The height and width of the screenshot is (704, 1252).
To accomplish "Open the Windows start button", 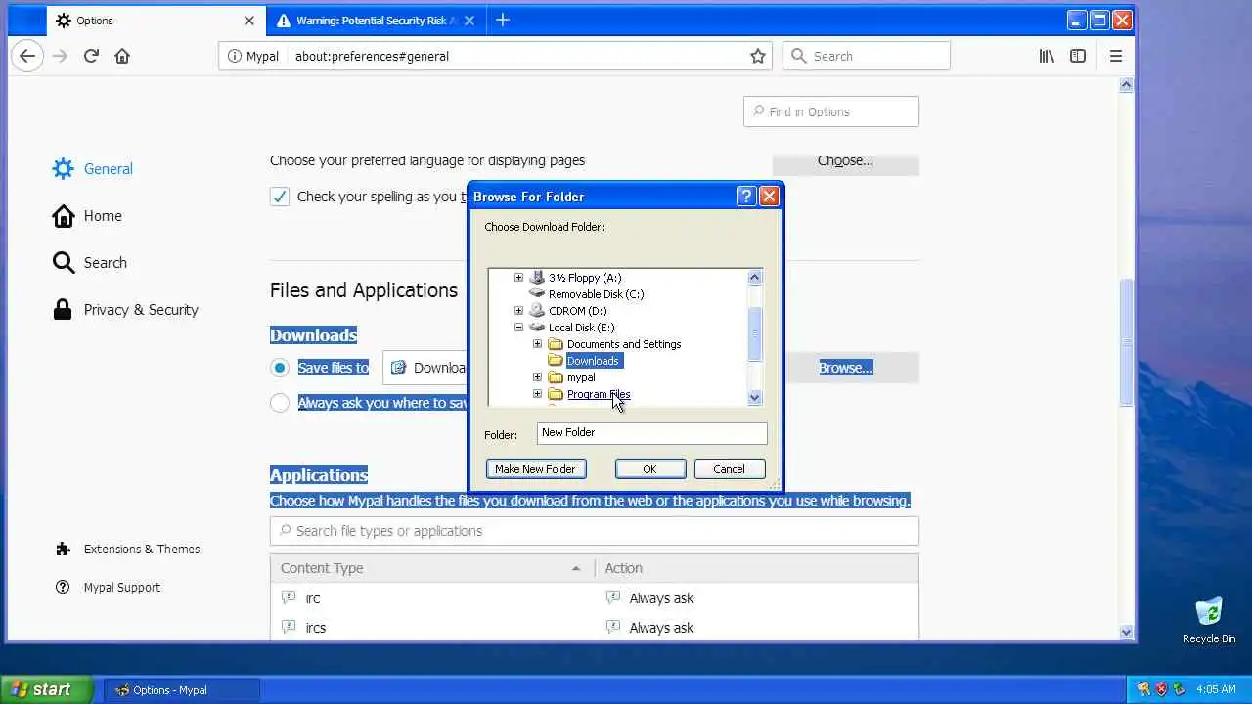I will (x=45, y=689).
